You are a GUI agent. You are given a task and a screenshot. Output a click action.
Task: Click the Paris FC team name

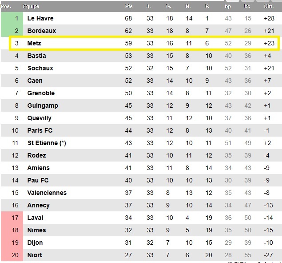(x=40, y=130)
